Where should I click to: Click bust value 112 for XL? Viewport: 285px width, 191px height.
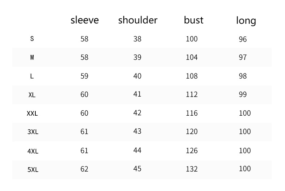pos(192,94)
